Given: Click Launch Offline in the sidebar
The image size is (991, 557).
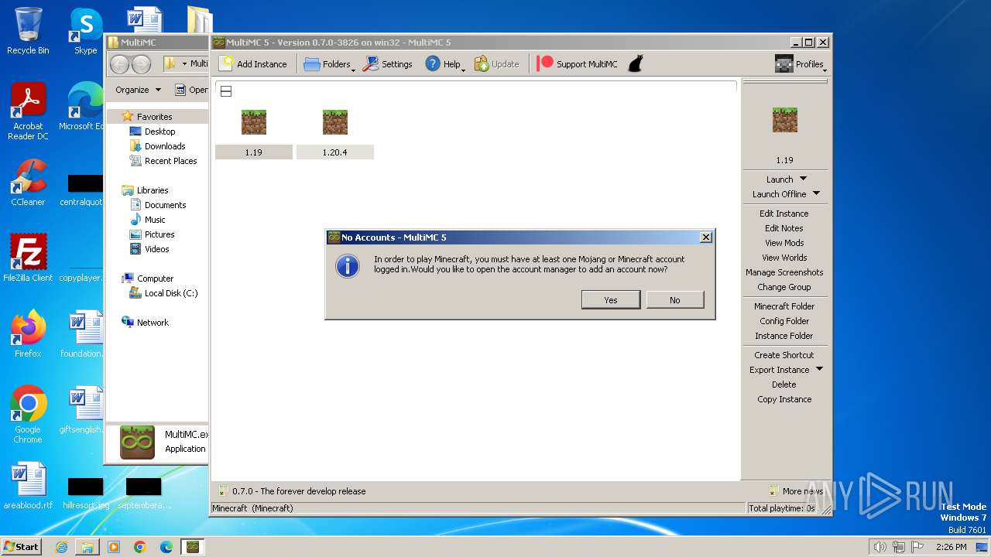Looking at the screenshot, I should [779, 194].
